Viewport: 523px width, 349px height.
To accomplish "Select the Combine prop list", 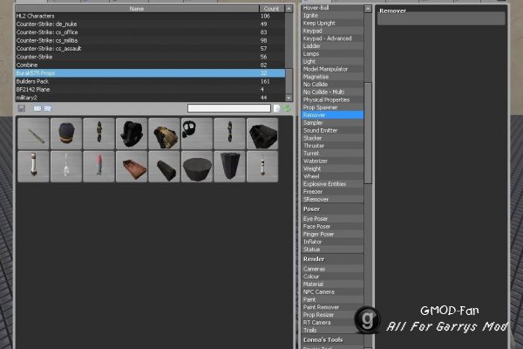I will tap(150, 65).
